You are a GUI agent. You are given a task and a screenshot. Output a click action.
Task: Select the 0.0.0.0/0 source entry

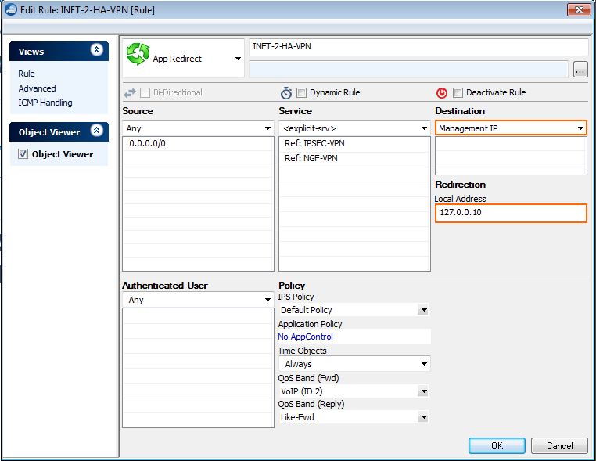click(x=198, y=144)
